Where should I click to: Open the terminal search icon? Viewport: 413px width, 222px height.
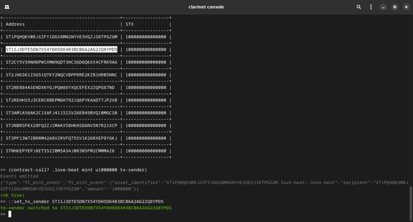pos(359,7)
